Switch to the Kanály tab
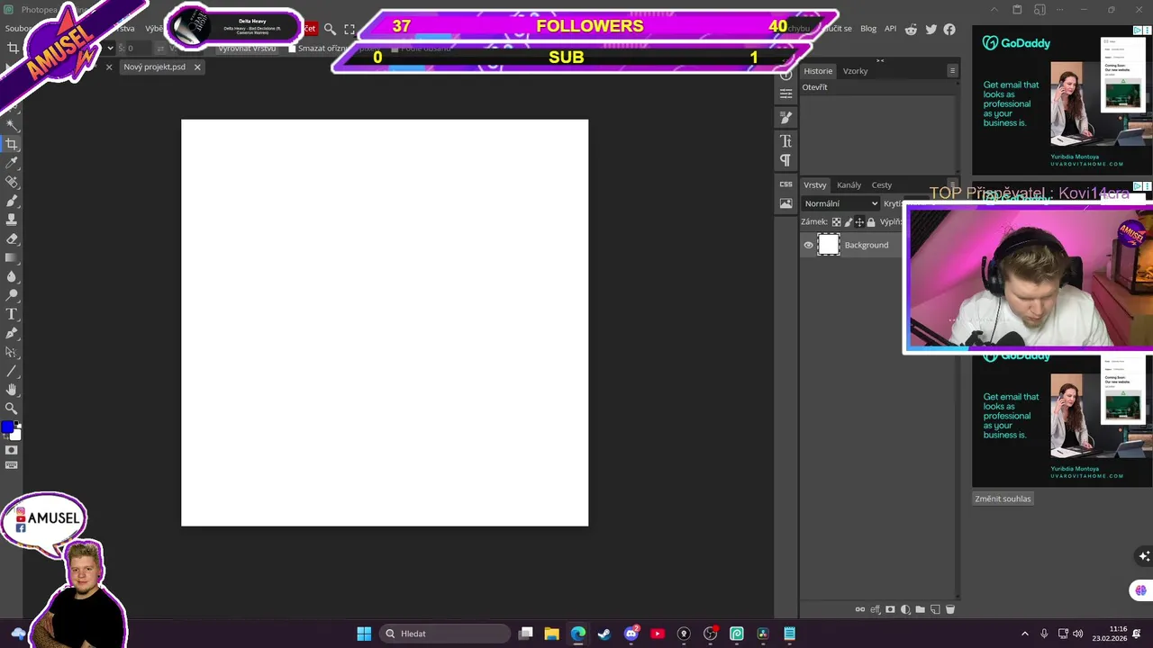Screen dimensions: 1153x648 tap(849, 185)
